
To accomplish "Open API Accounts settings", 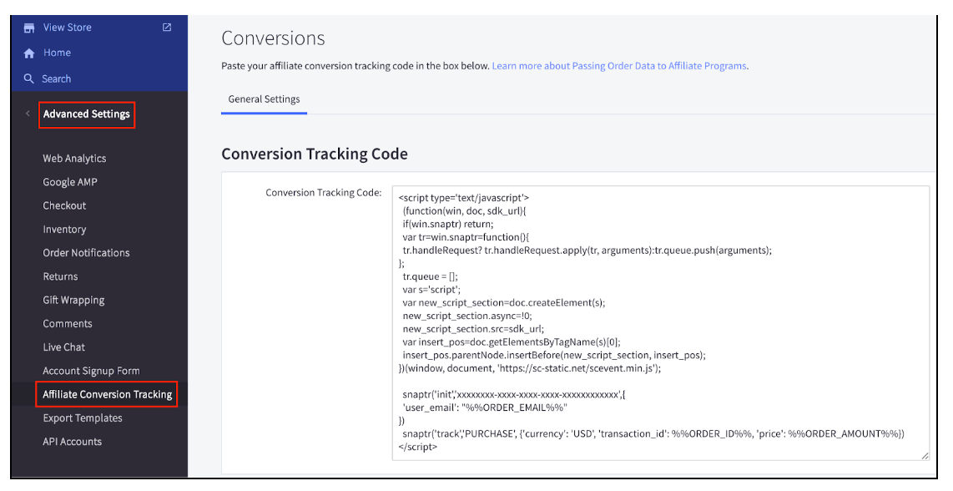I will (x=72, y=442).
